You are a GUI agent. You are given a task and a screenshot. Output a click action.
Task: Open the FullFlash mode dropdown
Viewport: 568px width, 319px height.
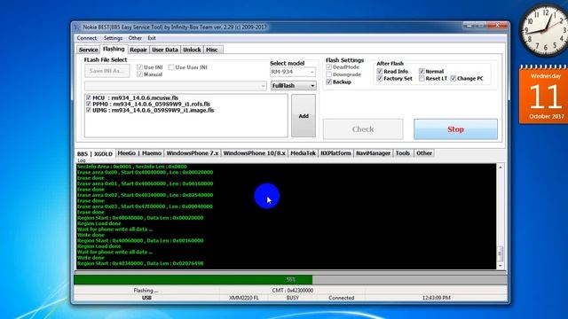pyautogui.click(x=293, y=86)
